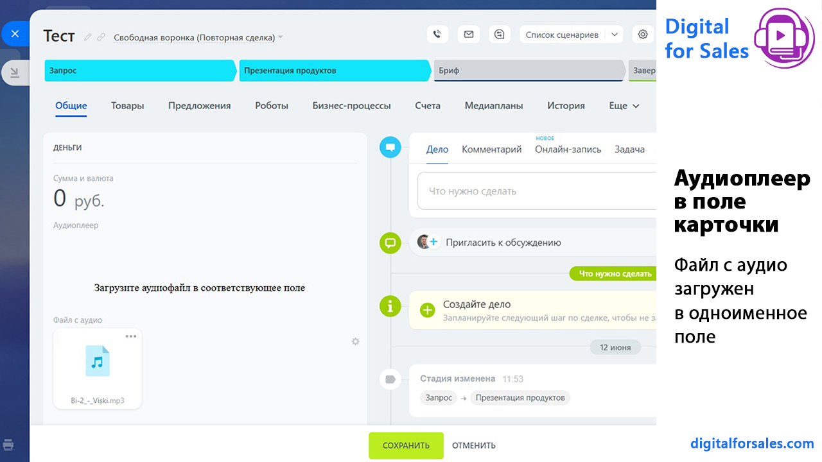Move the deal to the Бриф stage
This screenshot has width=822, height=462.
click(x=529, y=71)
